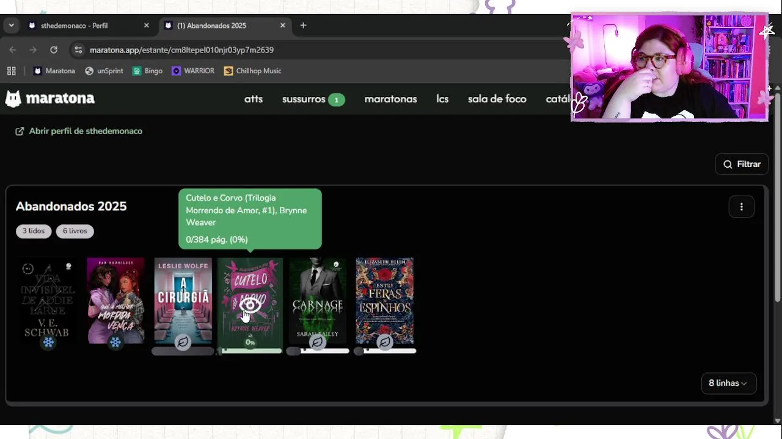Expand the 8 linhas dropdown
This screenshot has width=782, height=439.
[728, 383]
